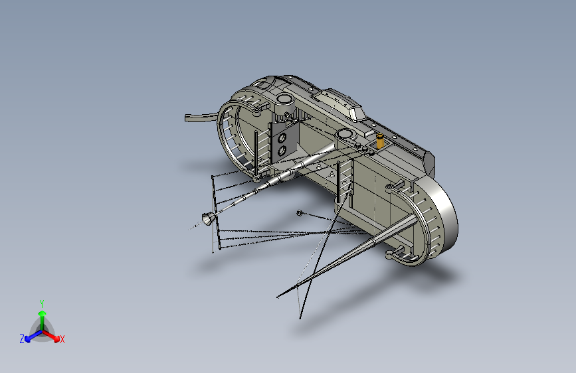Viewport: 576px width, 373px height.
Task: Select the raised box on top of housing
Action: pos(338,104)
